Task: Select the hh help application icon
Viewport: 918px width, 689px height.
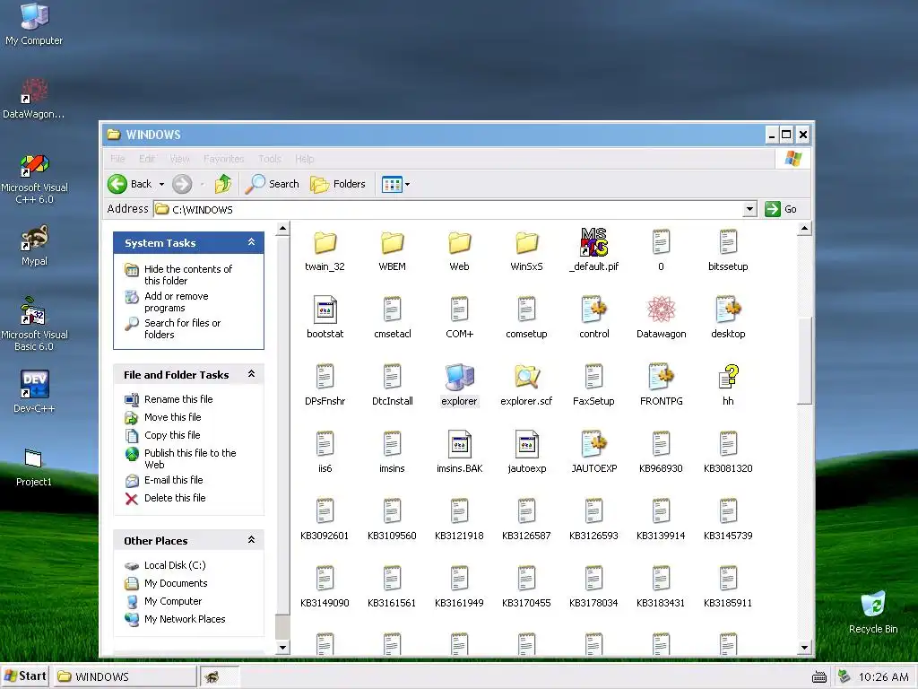Action: pyautogui.click(x=728, y=378)
